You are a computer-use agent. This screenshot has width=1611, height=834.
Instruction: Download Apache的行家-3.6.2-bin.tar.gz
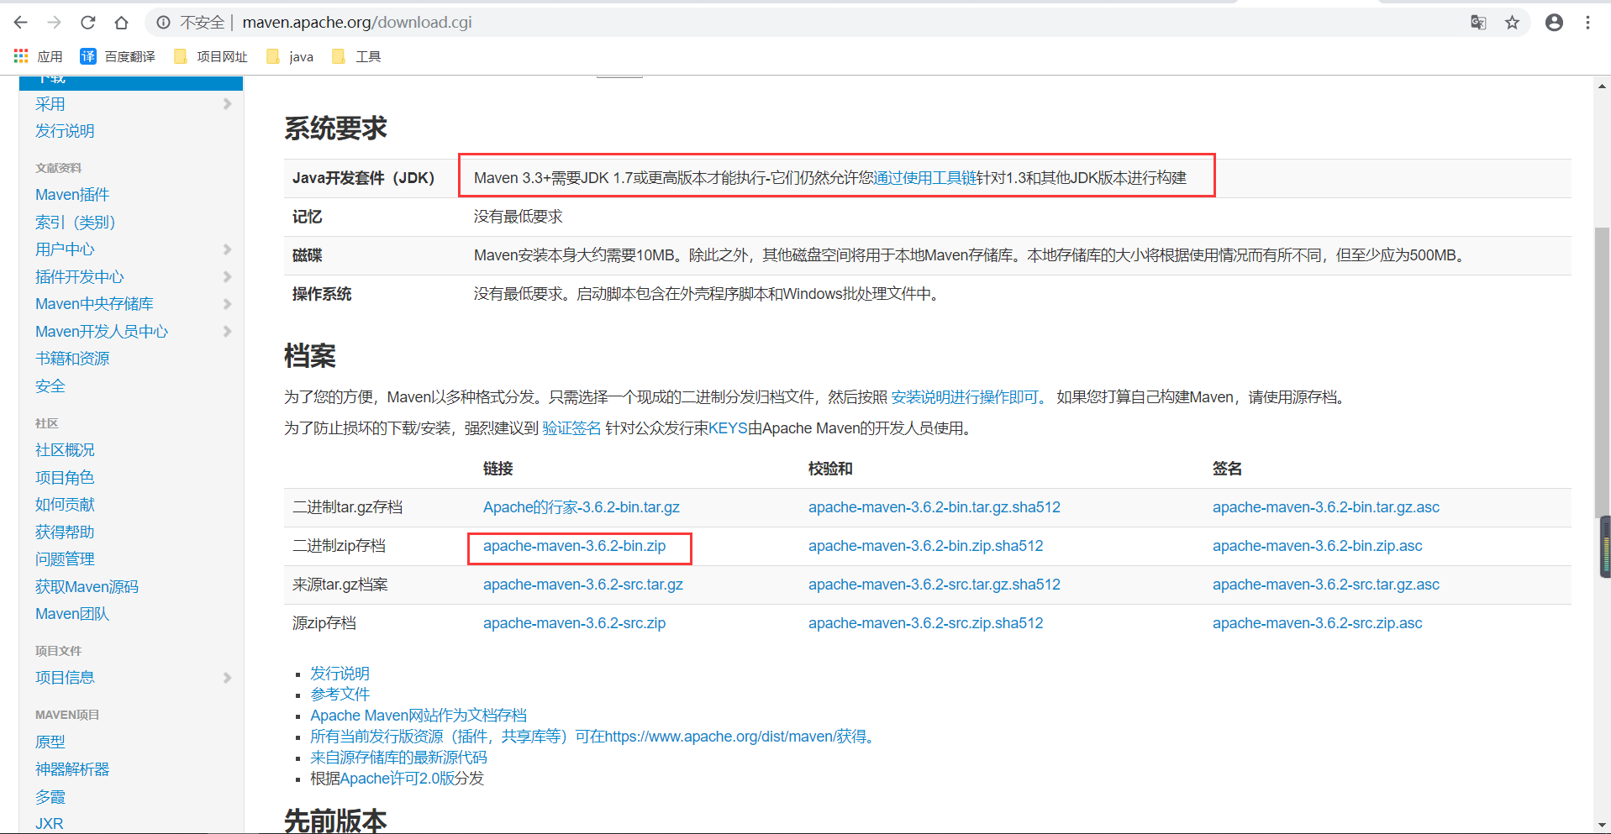tap(582, 507)
